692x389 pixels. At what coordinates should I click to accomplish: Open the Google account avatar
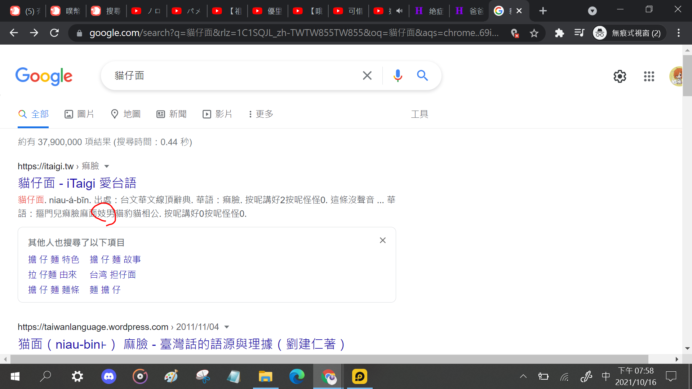(676, 76)
